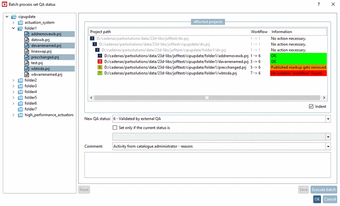340x206 pixels.
Task: Click the horizontal scrollbar thumb in project list
Action: pos(207,98)
